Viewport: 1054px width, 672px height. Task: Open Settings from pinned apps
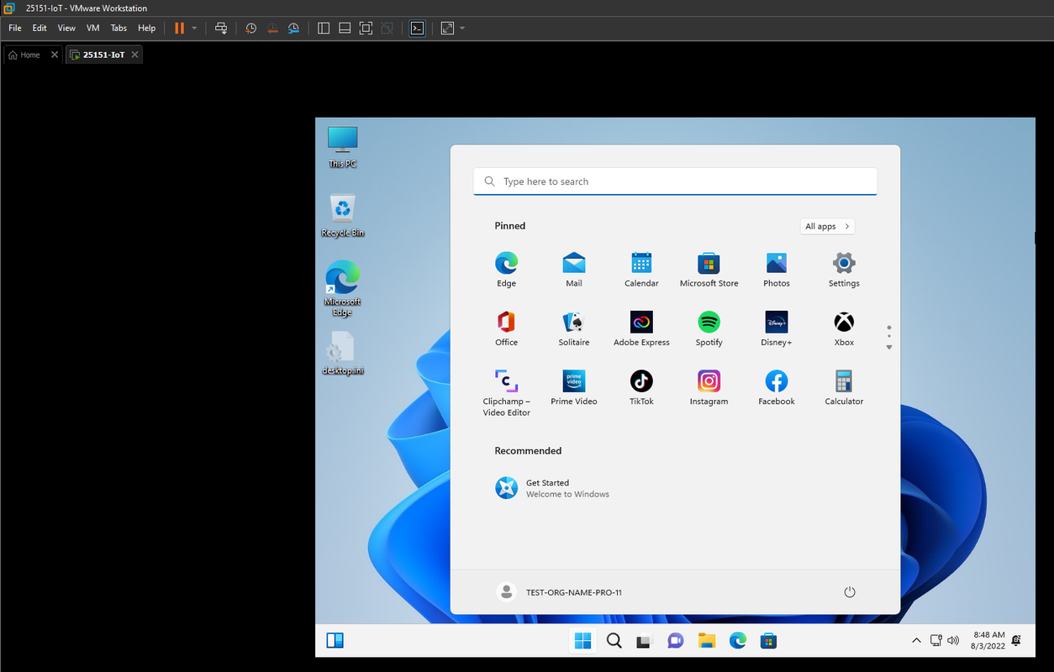[x=844, y=270]
